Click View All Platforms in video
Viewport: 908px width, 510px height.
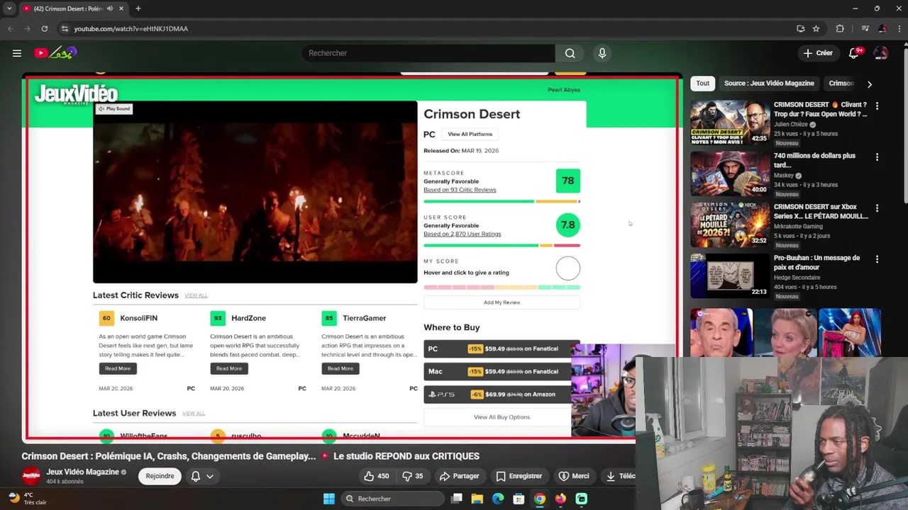[x=470, y=134]
